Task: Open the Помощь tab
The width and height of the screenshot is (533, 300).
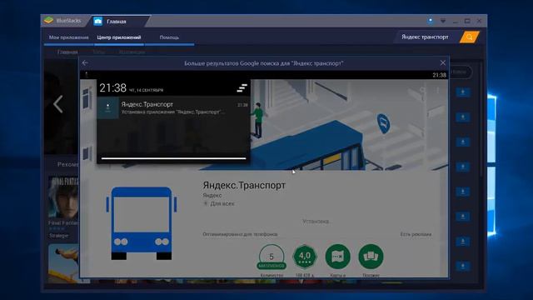Action: 169,37
